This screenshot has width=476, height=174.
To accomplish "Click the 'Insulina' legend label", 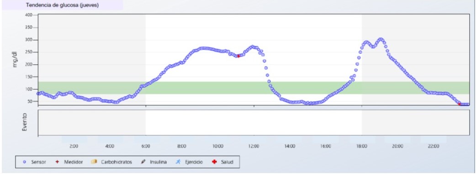I will coord(158,162).
